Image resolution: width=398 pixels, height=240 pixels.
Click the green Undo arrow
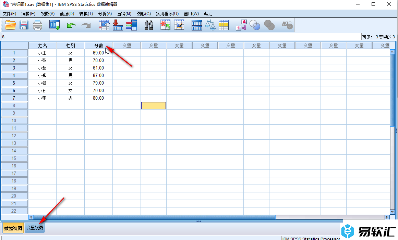pyautogui.click(x=71, y=25)
